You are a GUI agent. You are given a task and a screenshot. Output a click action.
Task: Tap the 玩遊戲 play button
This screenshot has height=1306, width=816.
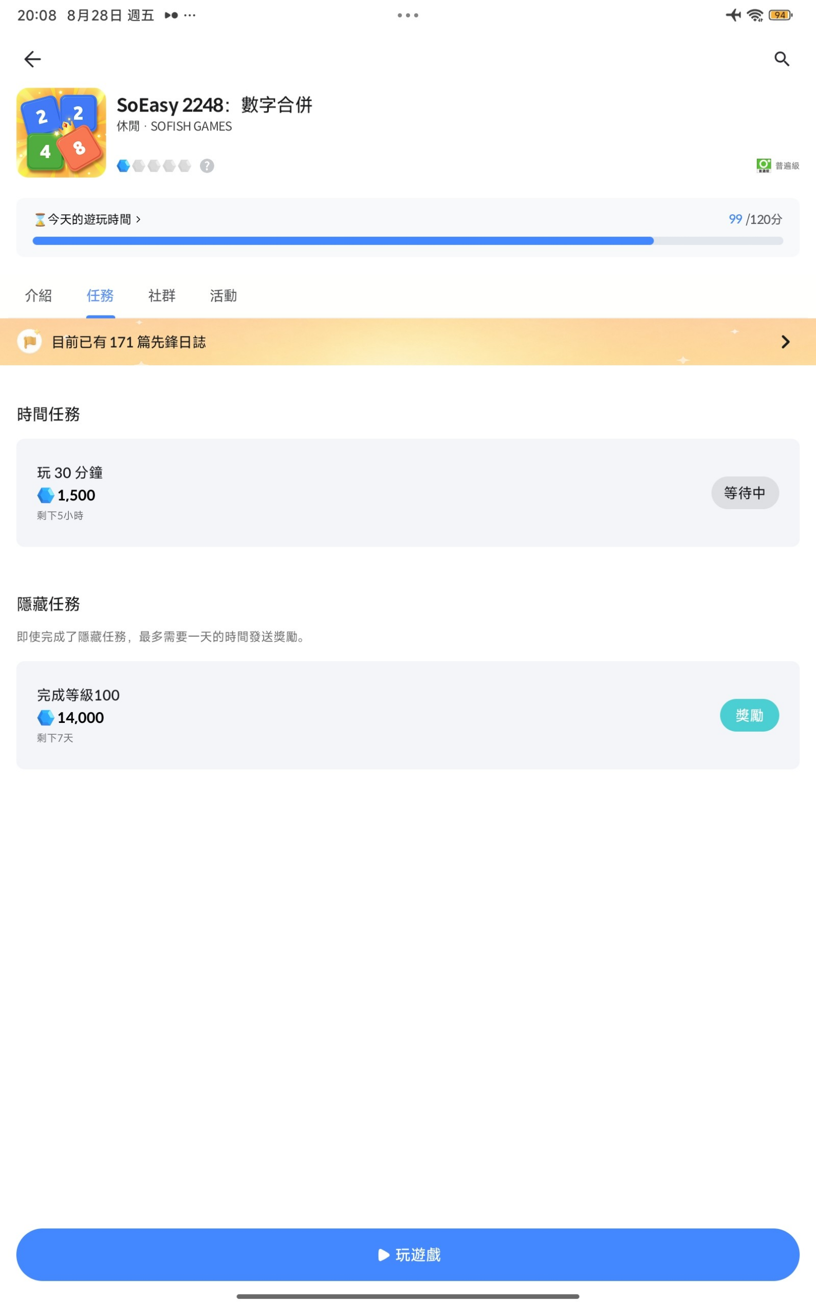pos(408,1255)
